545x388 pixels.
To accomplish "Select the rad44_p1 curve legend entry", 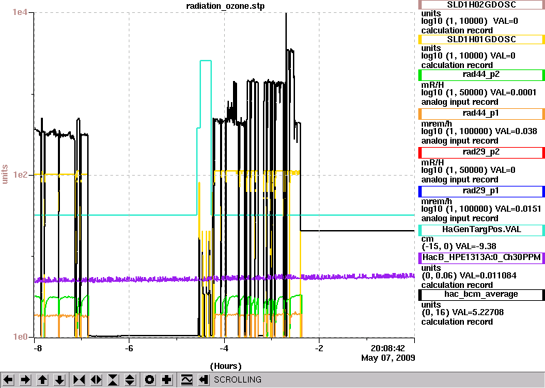I will pos(482,113).
